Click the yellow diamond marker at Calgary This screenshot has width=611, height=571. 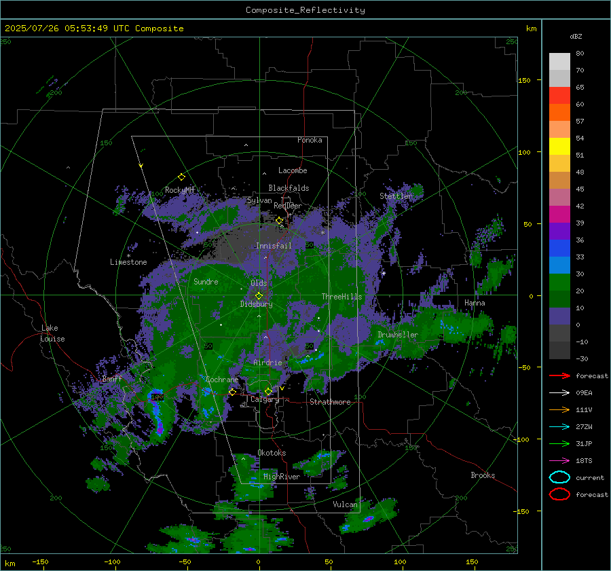point(268,391)
